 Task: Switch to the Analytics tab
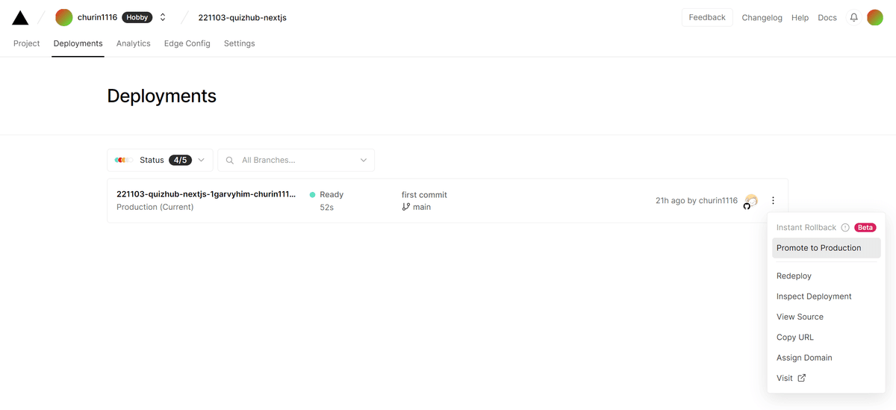[134, 43]
